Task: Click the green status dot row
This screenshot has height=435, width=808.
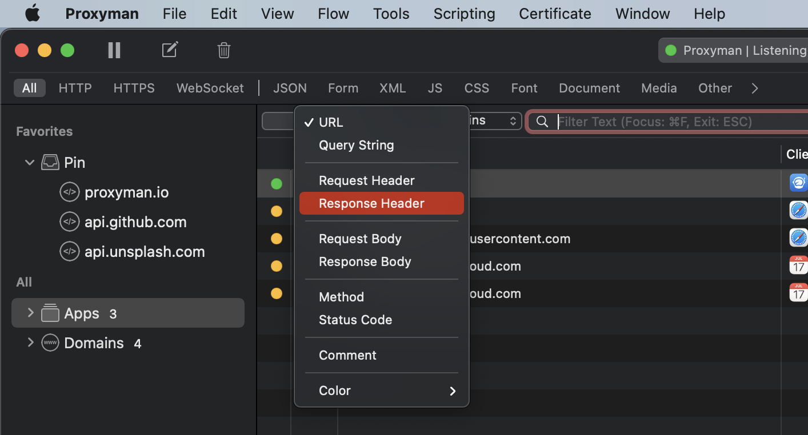Action: pyautogui.click(x=277, y=184)
